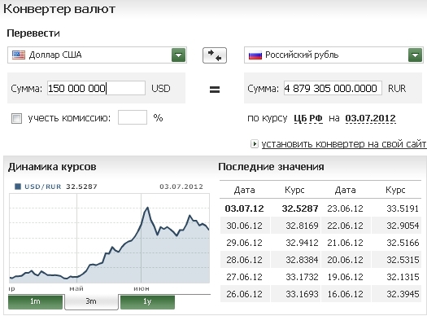Open the Доллар США currency dropdown arrow
Screen dimensions: 427x316
pyautogui.click(x=178, y=55)
